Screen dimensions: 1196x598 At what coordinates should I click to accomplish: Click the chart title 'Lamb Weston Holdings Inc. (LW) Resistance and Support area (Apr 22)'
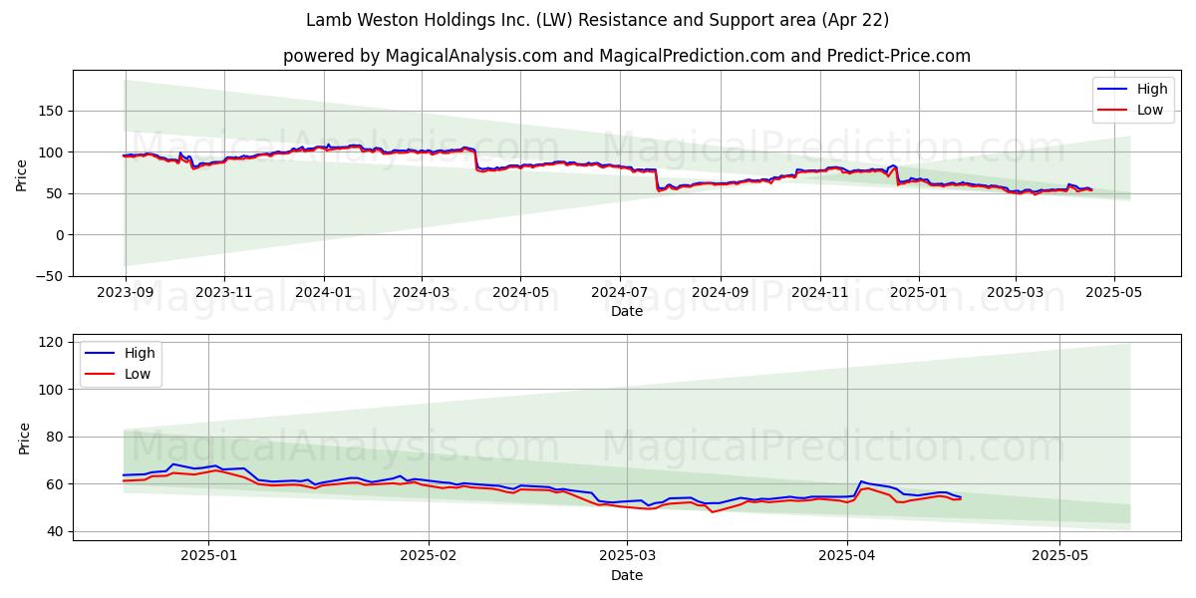pyautogui.click(x=597, y=20)
